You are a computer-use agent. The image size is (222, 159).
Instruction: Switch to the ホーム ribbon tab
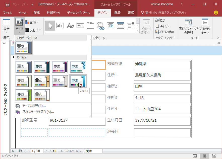point(23,13)
